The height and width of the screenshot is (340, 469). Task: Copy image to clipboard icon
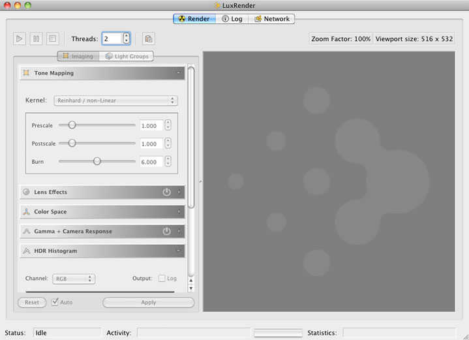[148, 39]
